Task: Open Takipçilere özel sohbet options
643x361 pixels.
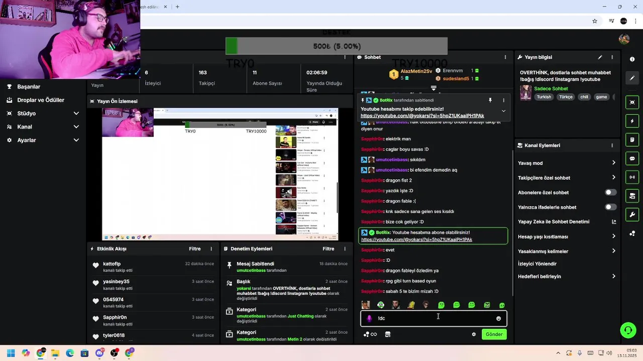Action: point(567,177)
